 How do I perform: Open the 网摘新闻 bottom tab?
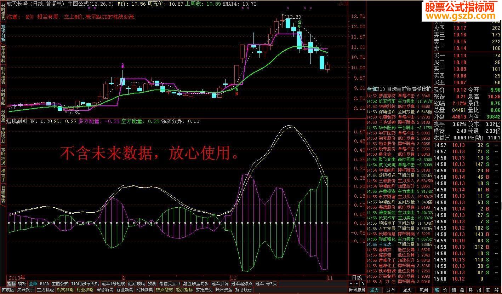click(x=144, y=290)
